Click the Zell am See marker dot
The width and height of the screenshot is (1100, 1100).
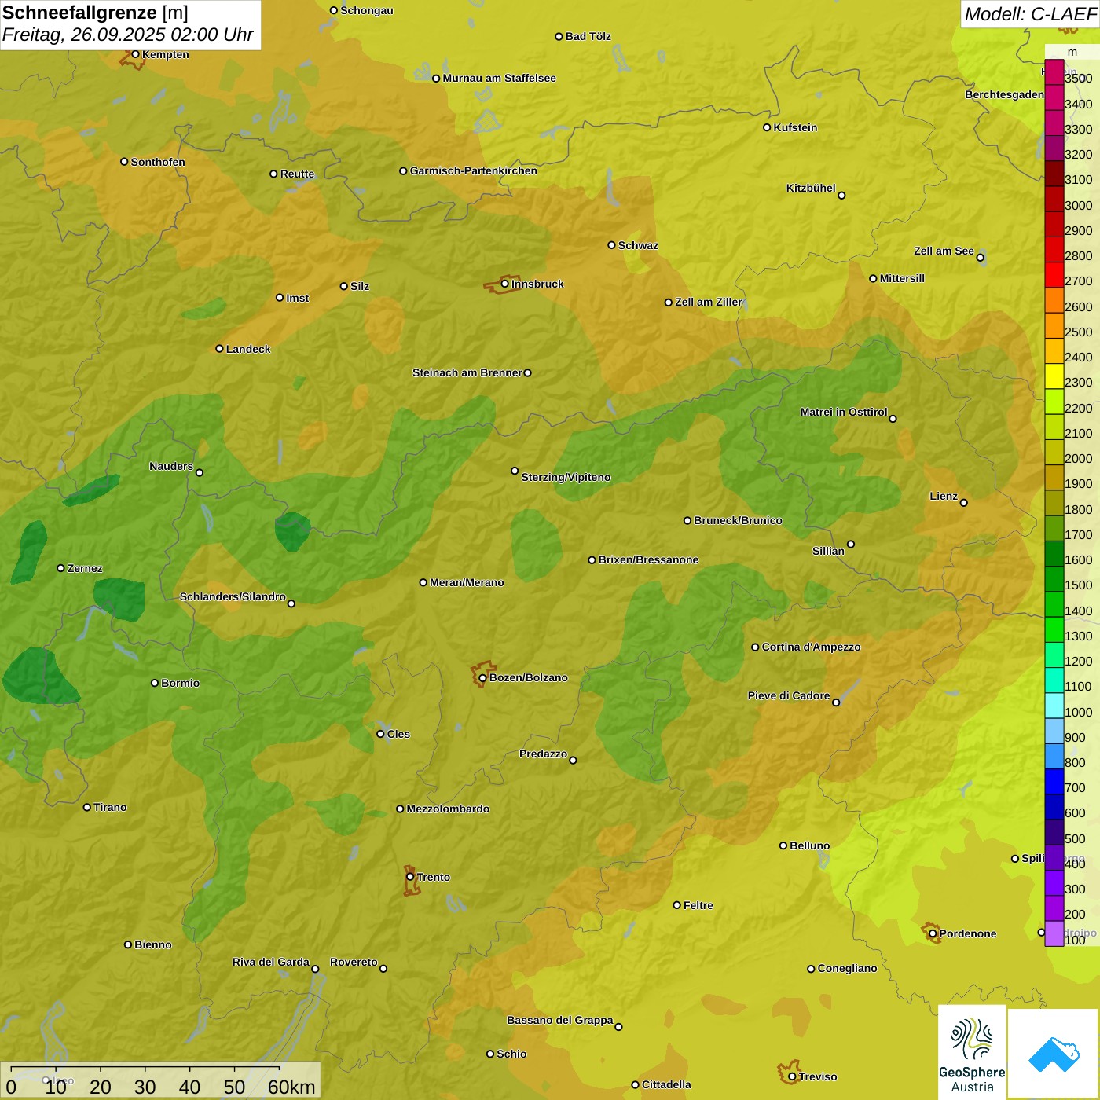(980, 257)
